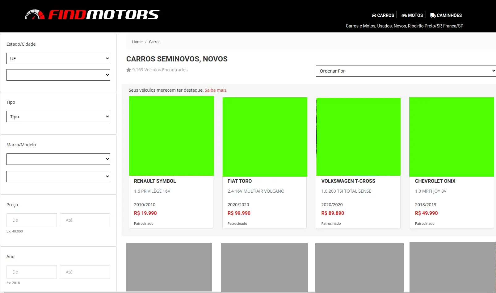Go to Home in the breadcrumb
This screenshot has width=496, height=293.
(x=137, y=42)
